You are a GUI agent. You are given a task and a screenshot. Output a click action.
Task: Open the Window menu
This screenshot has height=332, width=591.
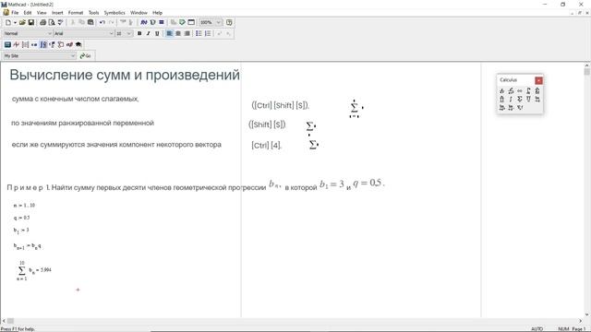pyautogui.click(x=139, y=12)
